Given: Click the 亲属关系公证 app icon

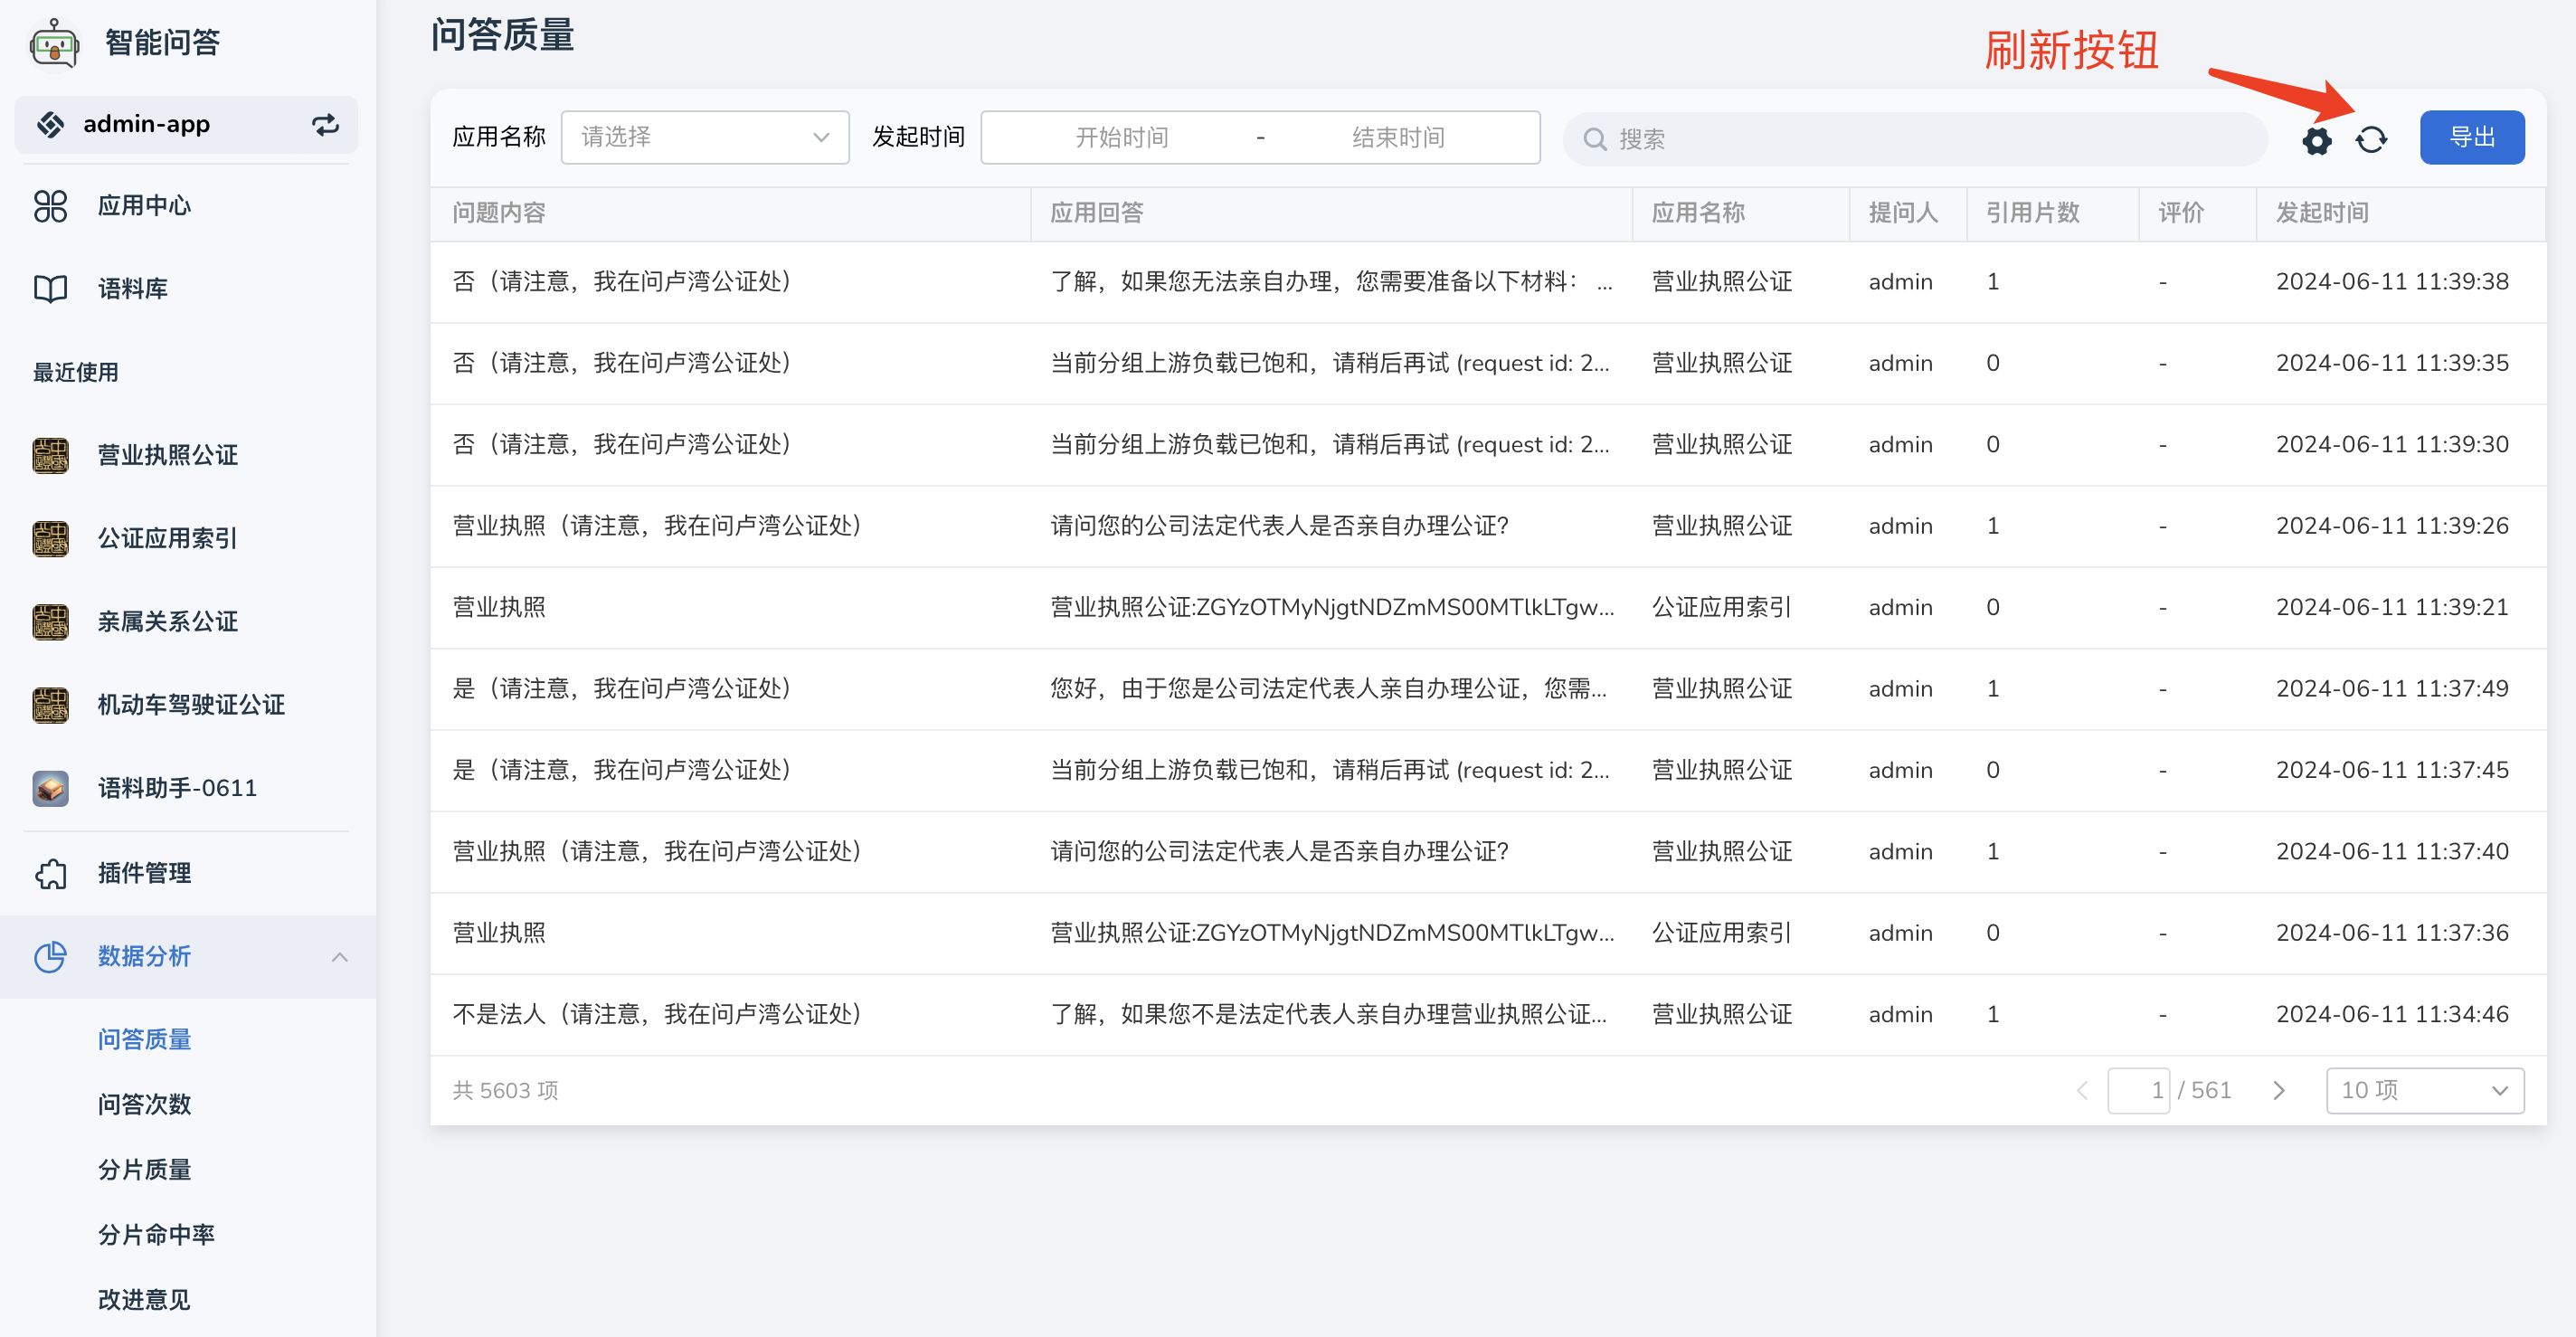Looking at the screenshot, I should (x=50, y=621).
